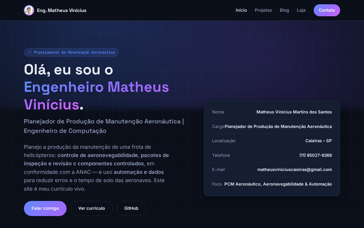Open Ver currículo
This screenshot has width=364, height=228.
pyautogui.click(x=92, y=208)
